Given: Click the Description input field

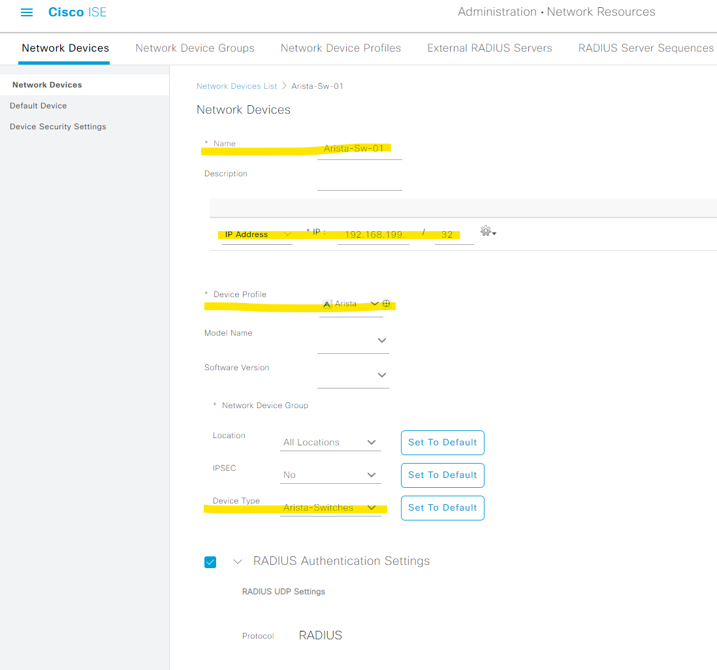Looking at the screenshot, I should (x=359, y=181).
